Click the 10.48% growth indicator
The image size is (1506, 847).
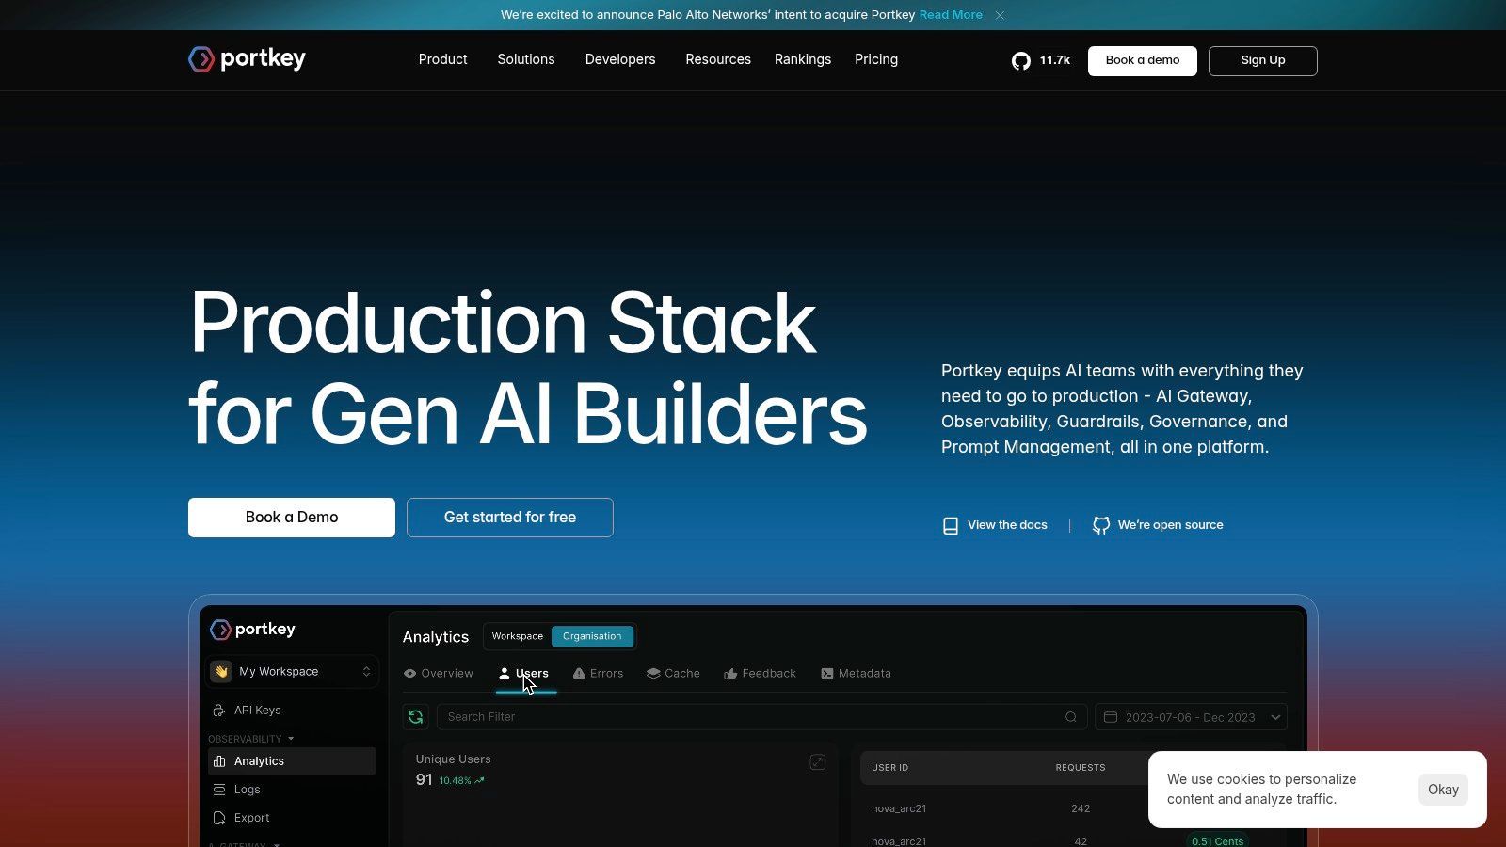pos(461,781)
